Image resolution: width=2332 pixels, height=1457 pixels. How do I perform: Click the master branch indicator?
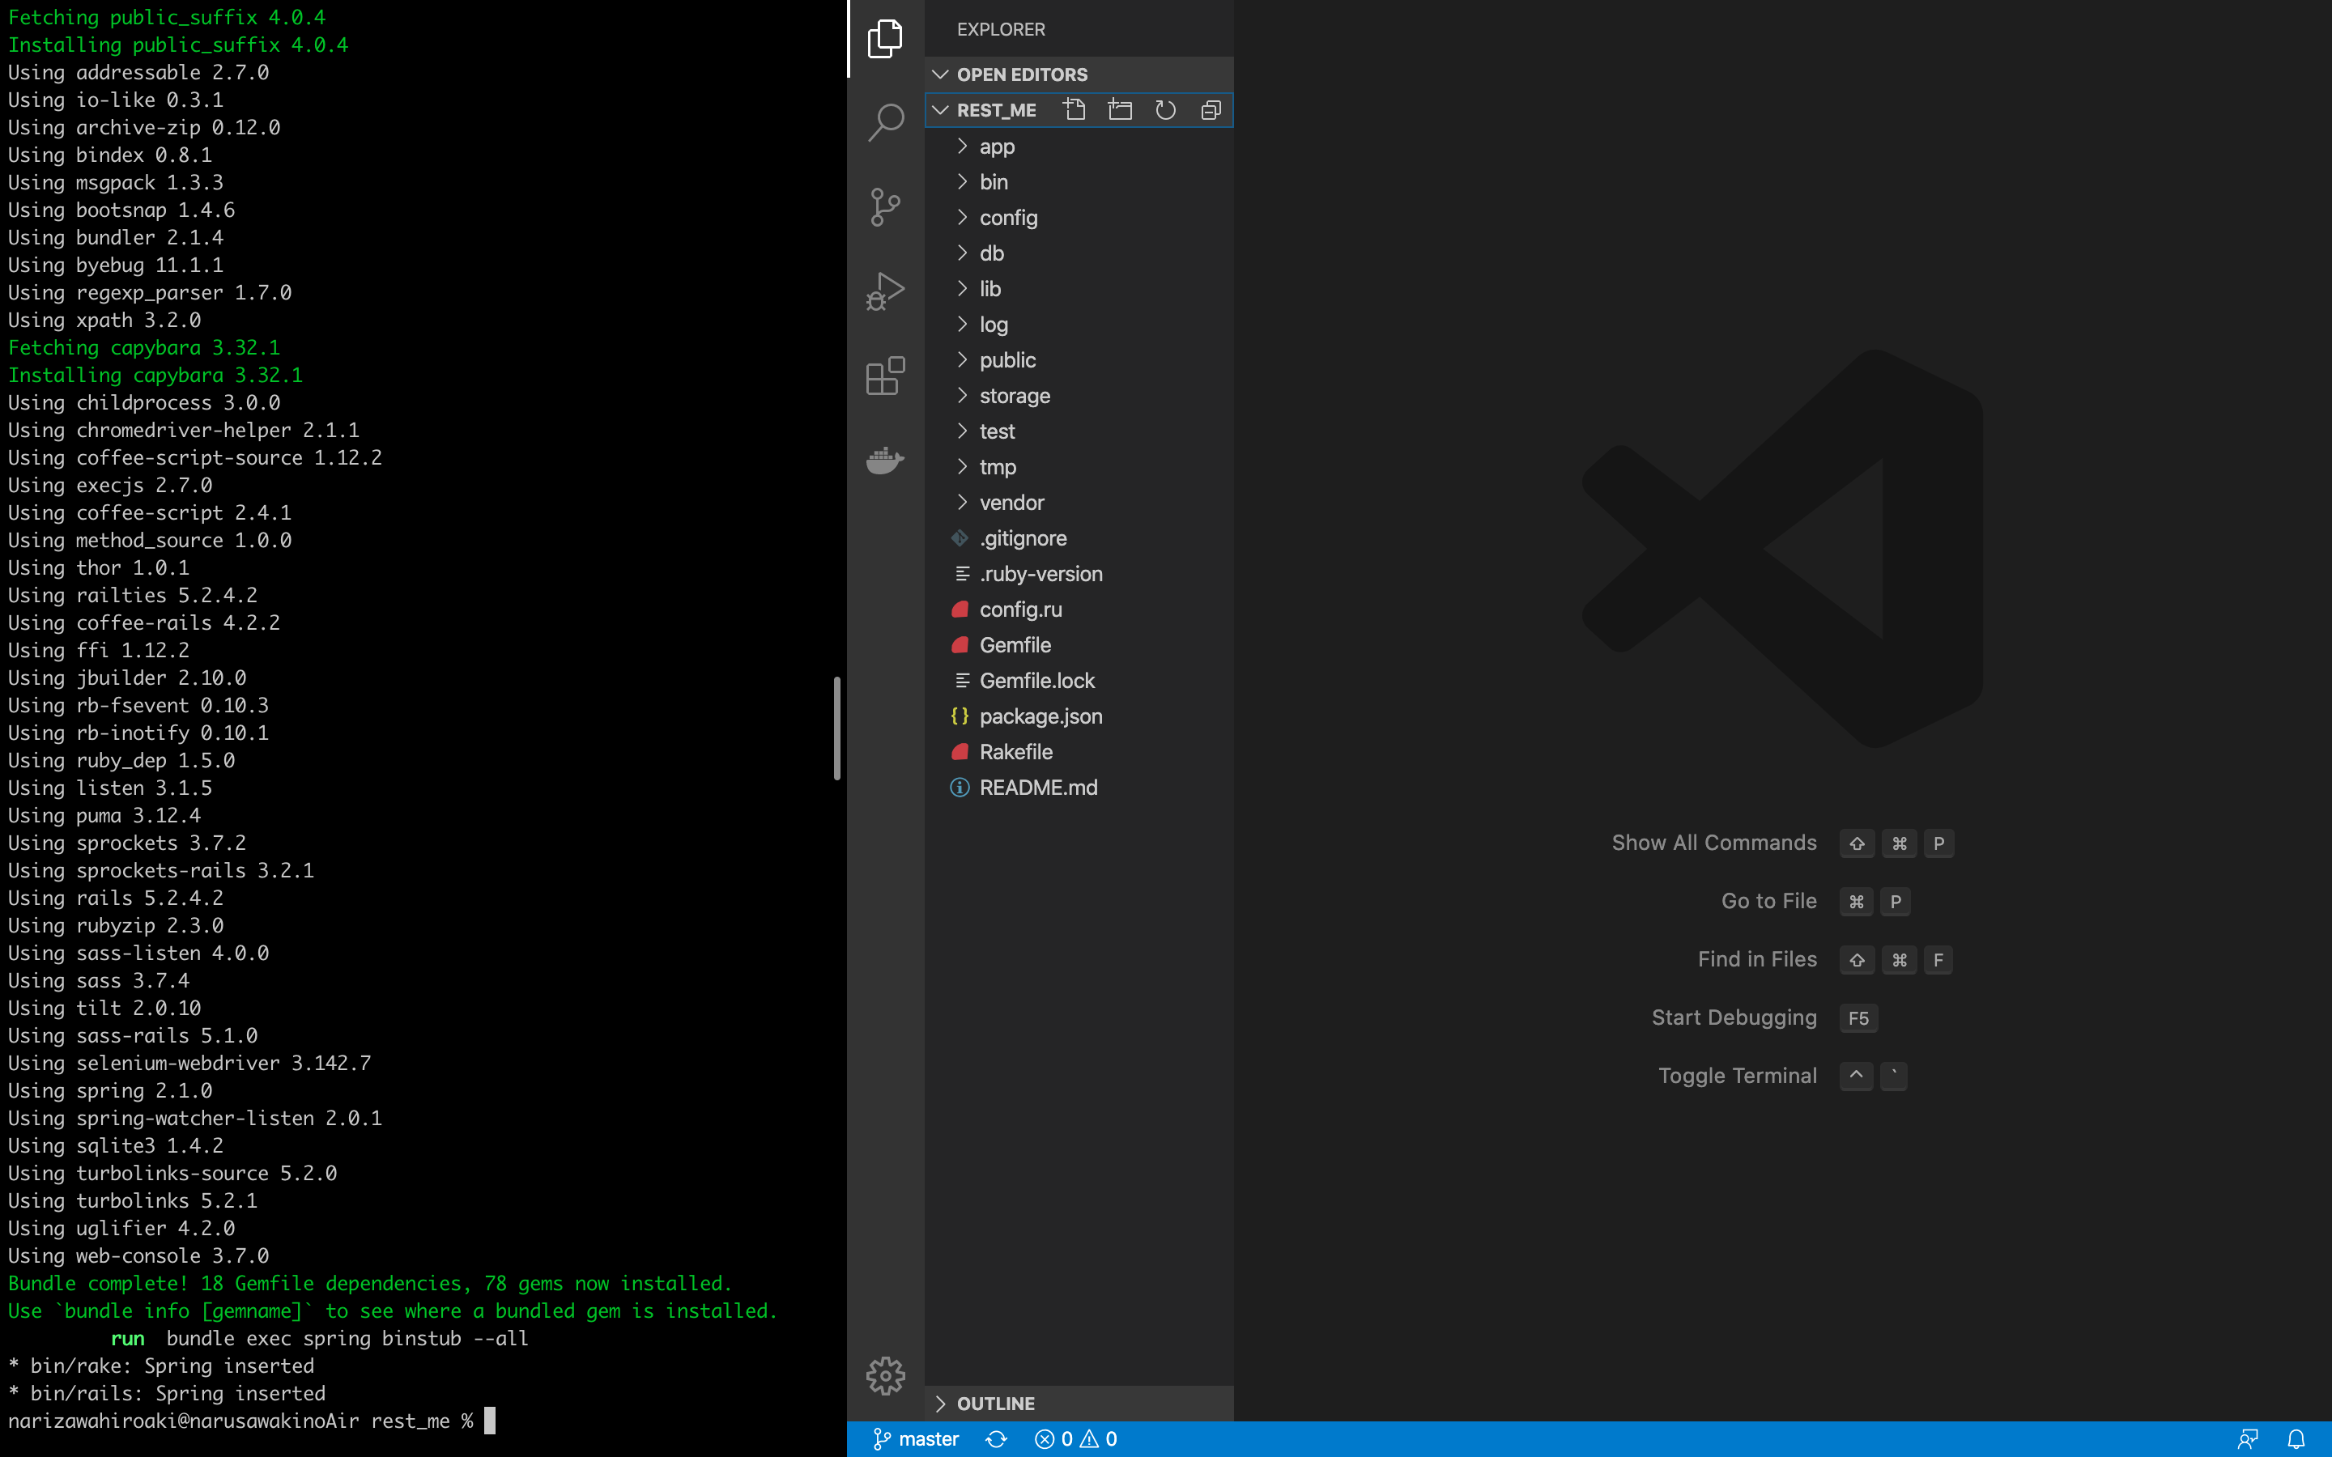pos(916,1438)
